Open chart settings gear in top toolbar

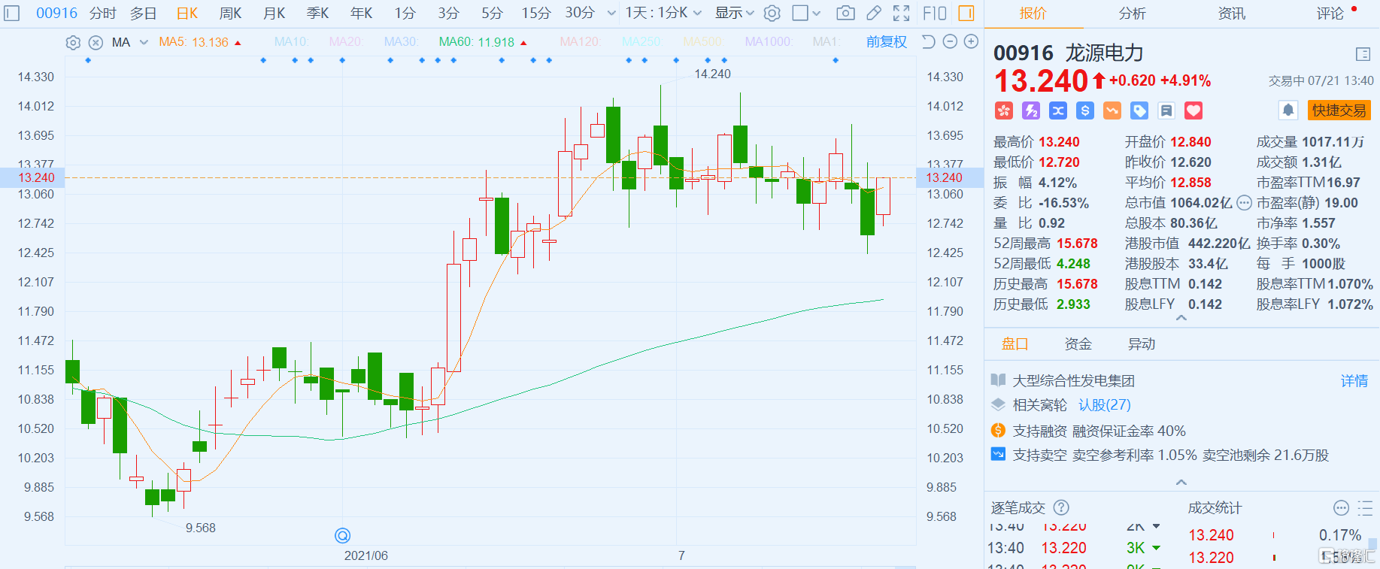pyautogui.click(x=772, y=13)
